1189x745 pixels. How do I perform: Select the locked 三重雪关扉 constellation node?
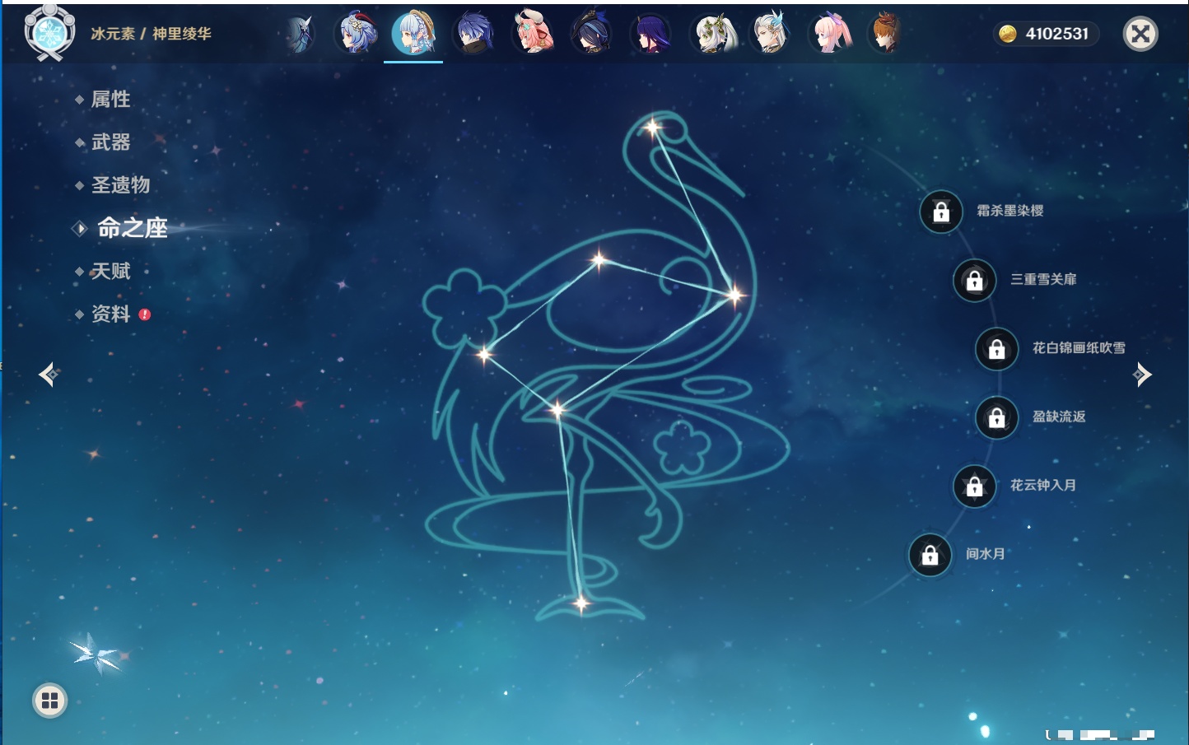975,280
